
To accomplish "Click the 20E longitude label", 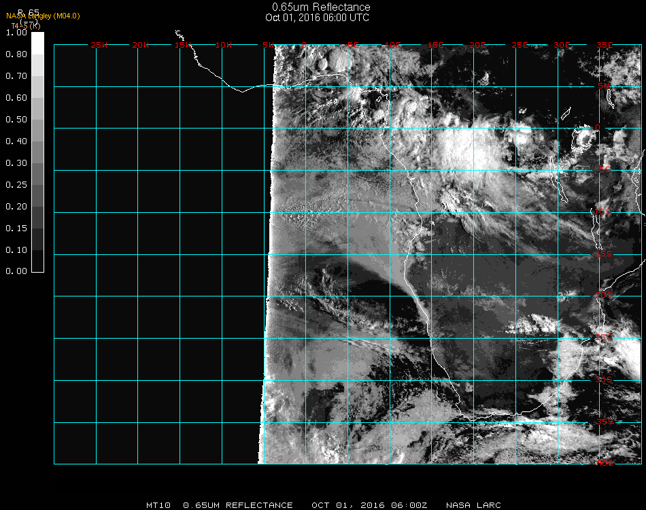I will 478,45.
